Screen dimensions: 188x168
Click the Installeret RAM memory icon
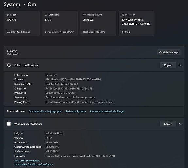pyautogui.click(x=84, y=15)
